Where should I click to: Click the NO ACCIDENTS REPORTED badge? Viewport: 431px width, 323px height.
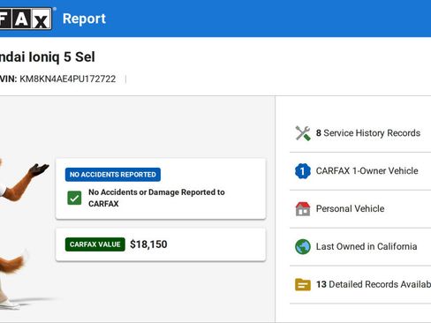pos(113,175)
